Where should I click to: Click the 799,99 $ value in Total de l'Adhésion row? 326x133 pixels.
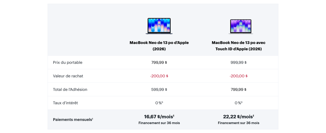(238, 90)
